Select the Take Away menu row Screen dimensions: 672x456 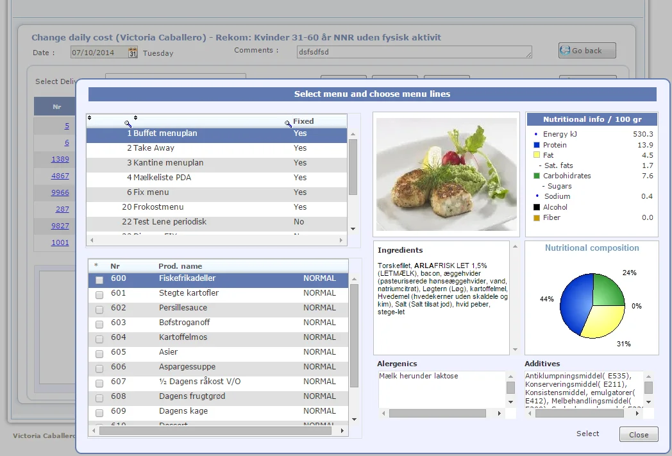(x=153, y=148)
